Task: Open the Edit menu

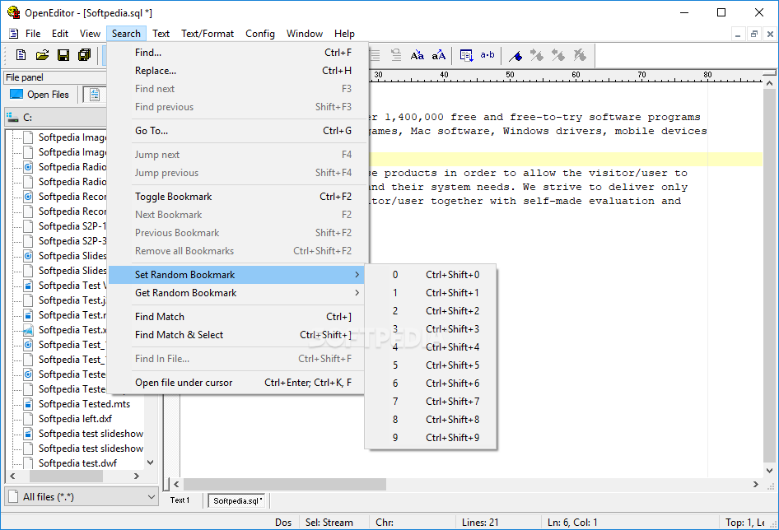Action: pyautogui.click(x=60, y=33)
